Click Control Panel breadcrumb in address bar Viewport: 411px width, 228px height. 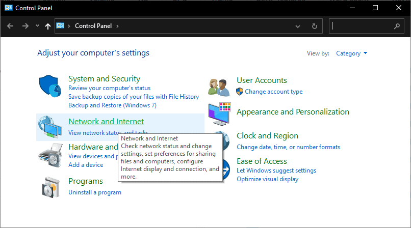tap(93, 26)
